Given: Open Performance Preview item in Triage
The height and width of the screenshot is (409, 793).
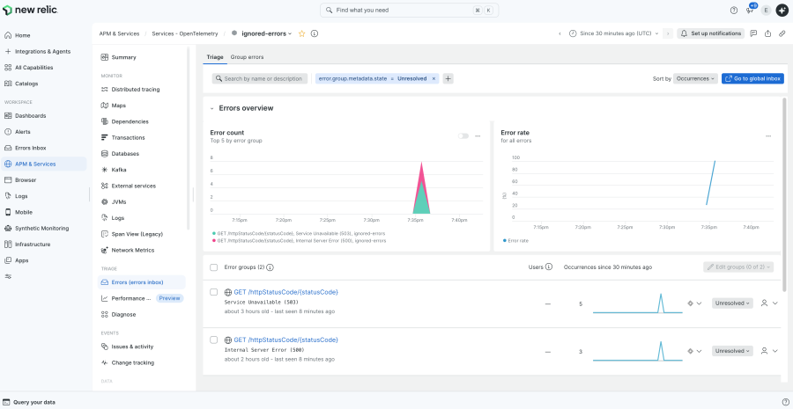Looking at the screenshot, I should pos(142,298).
